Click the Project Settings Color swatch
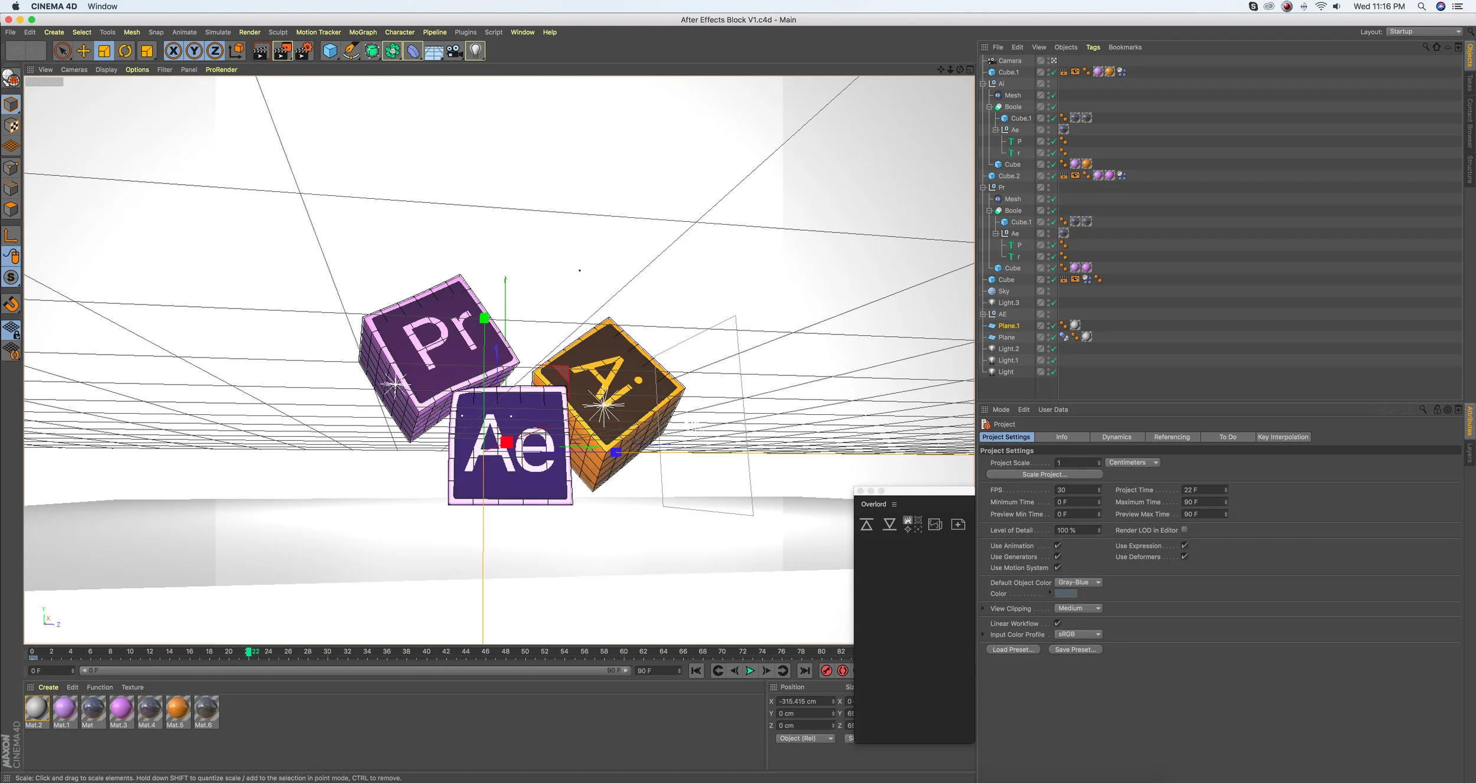The height and width of the screenshot is (783, 1476). 1066,594
